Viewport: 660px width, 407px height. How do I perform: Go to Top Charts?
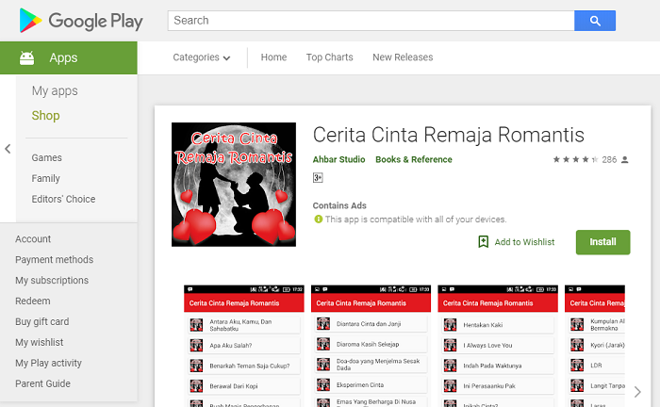coord(330,57)
